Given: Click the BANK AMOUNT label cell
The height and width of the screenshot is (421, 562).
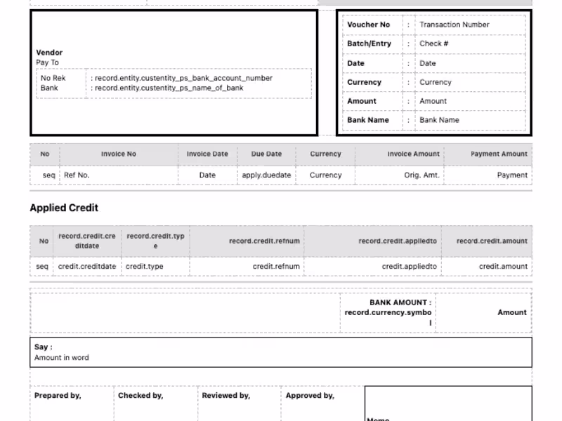Looking at the screenshot, I should pos(388,312).
